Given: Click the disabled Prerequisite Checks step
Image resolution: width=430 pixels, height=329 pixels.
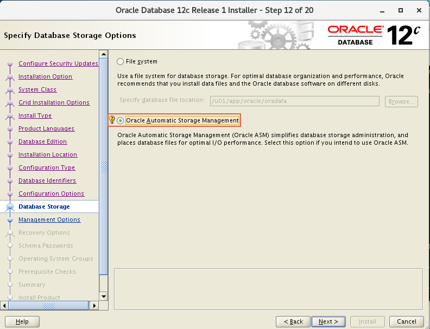Looking at the screenshot, I should [47, 272].
